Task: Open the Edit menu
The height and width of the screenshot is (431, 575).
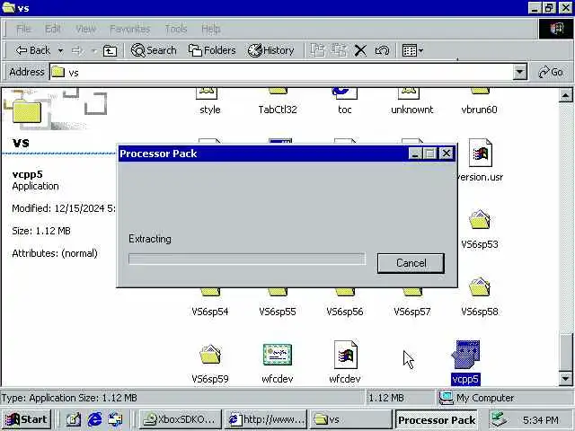Action: point(53,29)
